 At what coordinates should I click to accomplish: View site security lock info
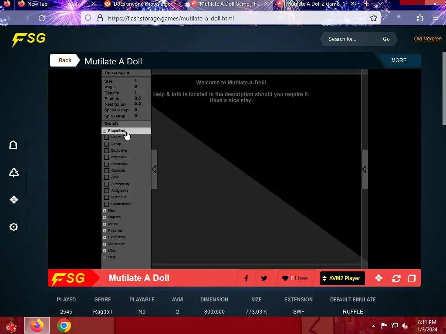(100, 18)
